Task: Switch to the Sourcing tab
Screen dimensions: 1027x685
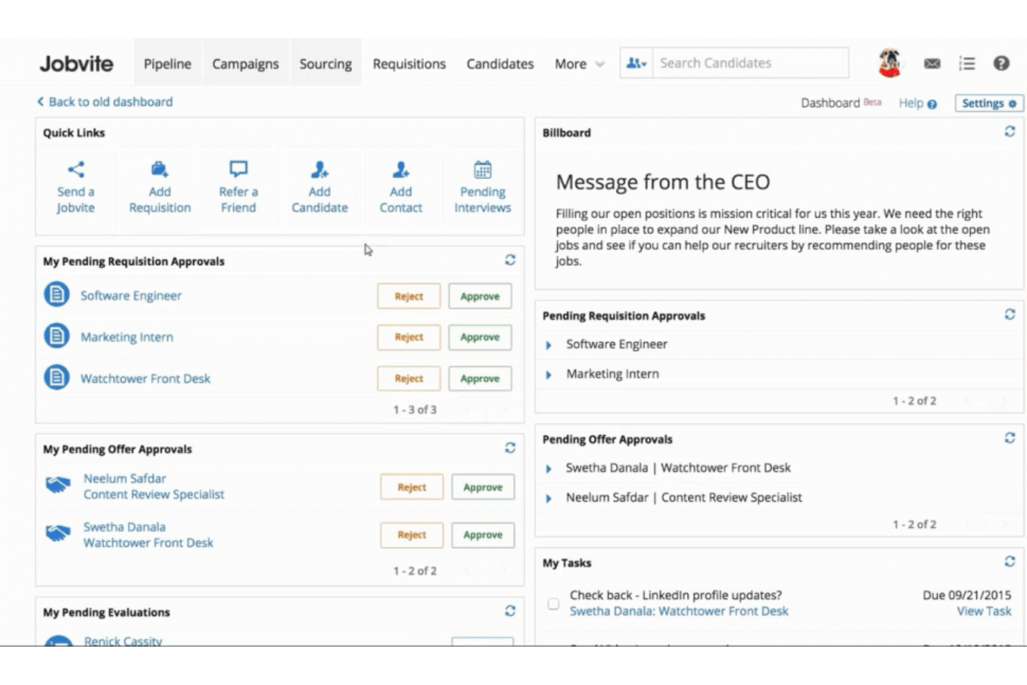Action: pyautogui.click(x=325, y=64)
